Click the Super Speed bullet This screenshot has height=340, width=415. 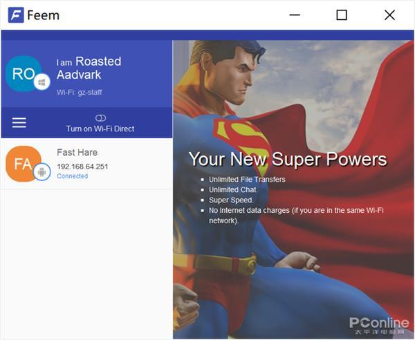(x=231, y=200)
